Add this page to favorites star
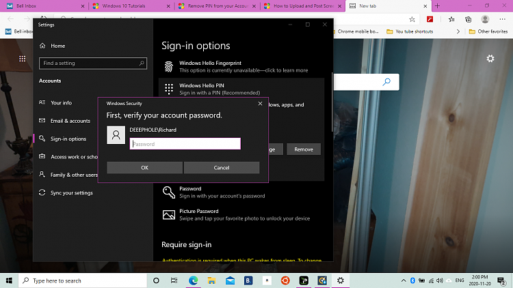The height and width of the screenshot is (288, 513). pos(412,19)
